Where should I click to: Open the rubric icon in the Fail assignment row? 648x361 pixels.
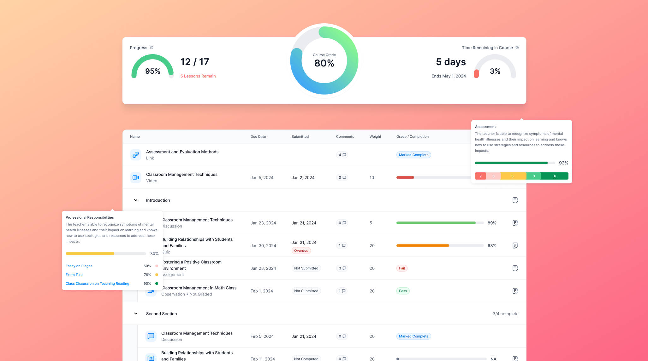515,268
